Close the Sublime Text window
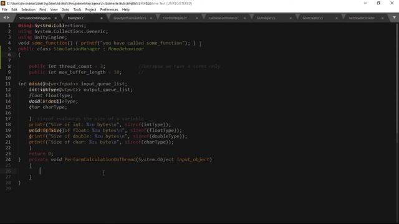This screenshot has height=224, width=399. (392, 3)
